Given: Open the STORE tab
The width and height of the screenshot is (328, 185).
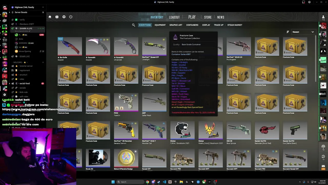Looking at the screenshot, I should click(208, 17).
